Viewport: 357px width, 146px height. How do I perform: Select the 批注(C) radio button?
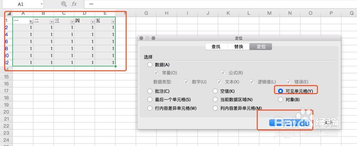[150, 91]
